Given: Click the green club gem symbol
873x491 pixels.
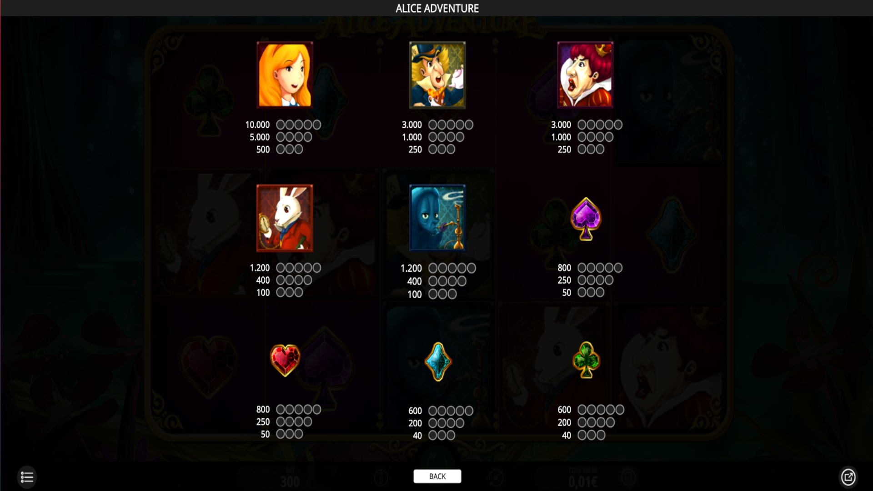Looking at the screenshot, I should [586, 360].
